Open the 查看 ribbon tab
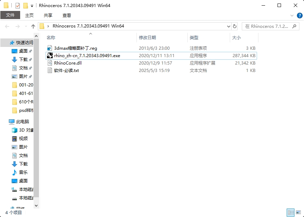The width and height of the screenshot is (304, 217). coord(67,15)
